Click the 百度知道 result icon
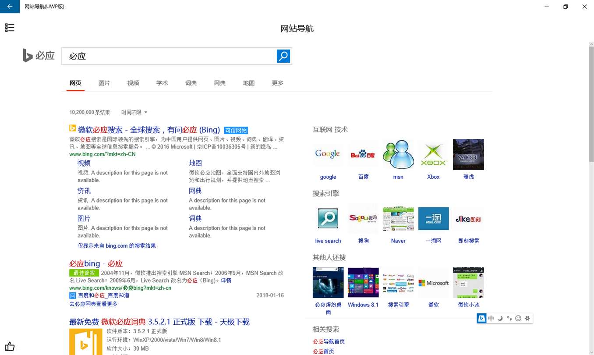594x355 pixels. click(x=72, y=295)
